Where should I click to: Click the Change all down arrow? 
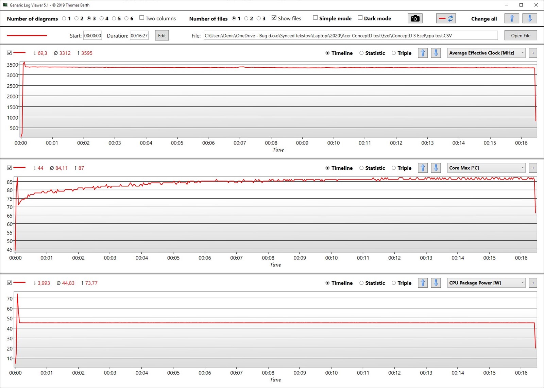point(529,18)
